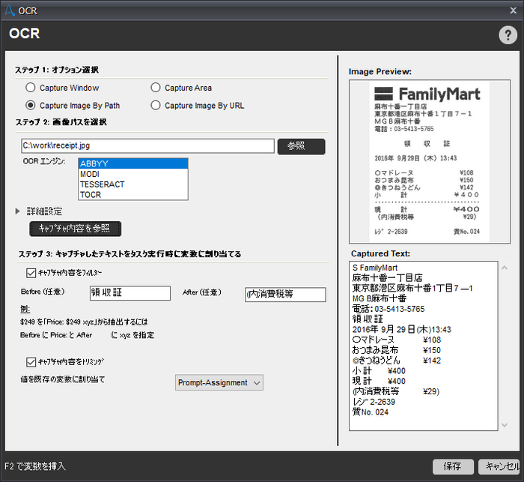
Task: Select ABBYY in OCR engine list
Action: pos(132,163)
